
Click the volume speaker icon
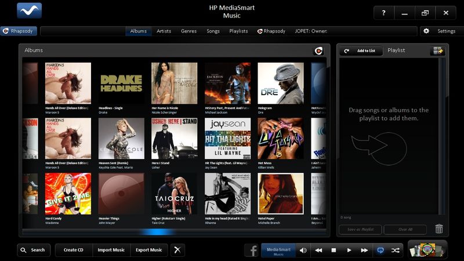point(303,251)
